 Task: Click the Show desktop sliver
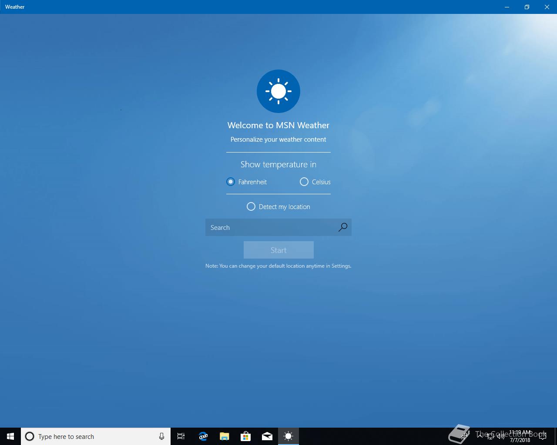[556, 436]
